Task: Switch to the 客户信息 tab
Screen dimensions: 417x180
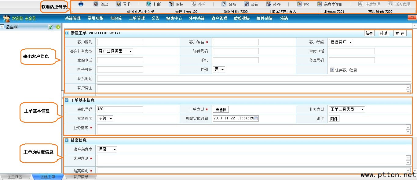Action: (81, 177)
